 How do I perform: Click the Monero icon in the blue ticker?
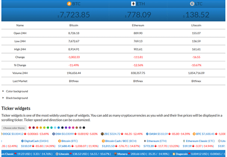(115, 154)
